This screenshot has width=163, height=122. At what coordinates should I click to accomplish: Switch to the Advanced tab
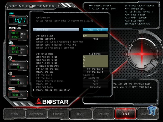tap(36, 114)
